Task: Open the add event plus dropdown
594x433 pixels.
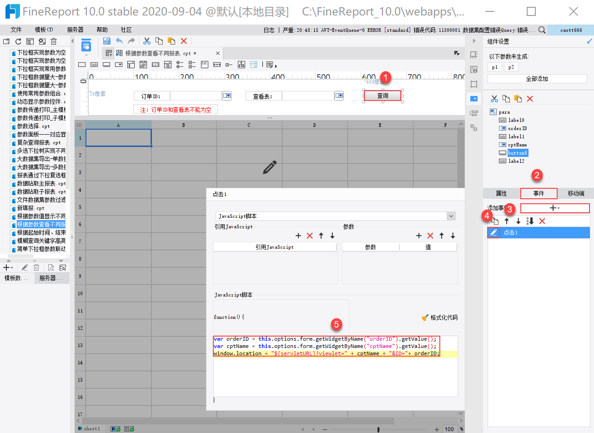Action: pyautogui.click(x=555, y=208)
